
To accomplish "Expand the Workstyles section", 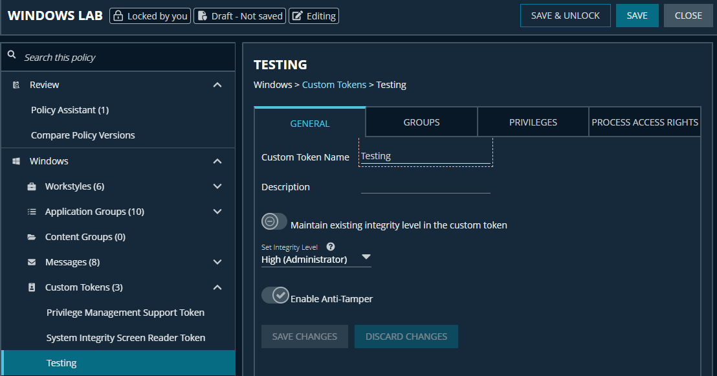I will [217, 186].
